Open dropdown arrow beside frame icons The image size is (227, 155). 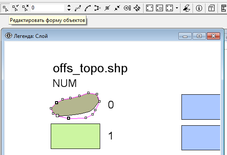click(x=177, y=8)
